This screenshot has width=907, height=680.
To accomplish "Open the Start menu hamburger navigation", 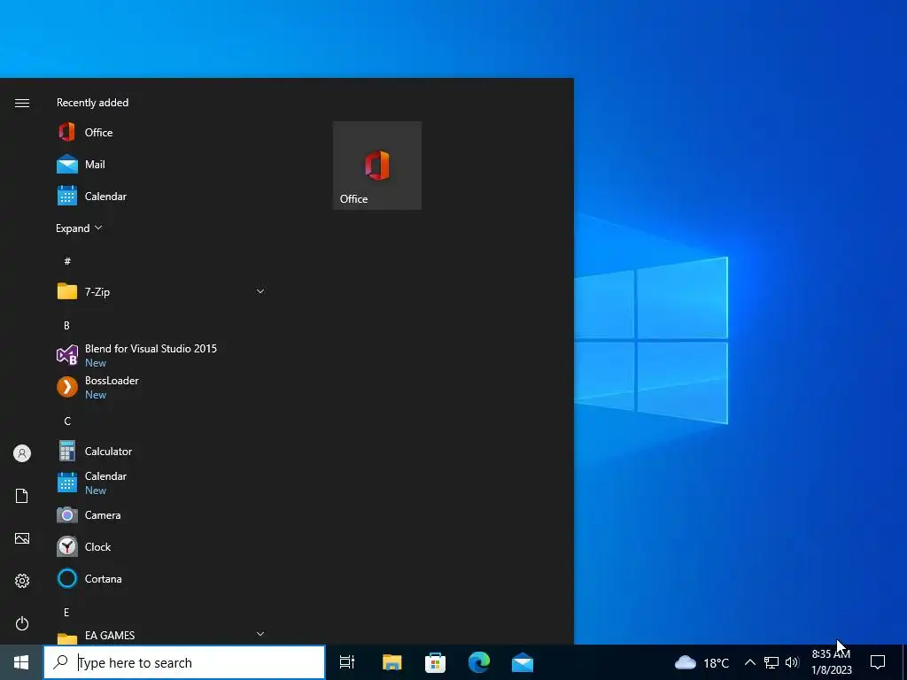I will pyautogui.click(x=22, y=103).
